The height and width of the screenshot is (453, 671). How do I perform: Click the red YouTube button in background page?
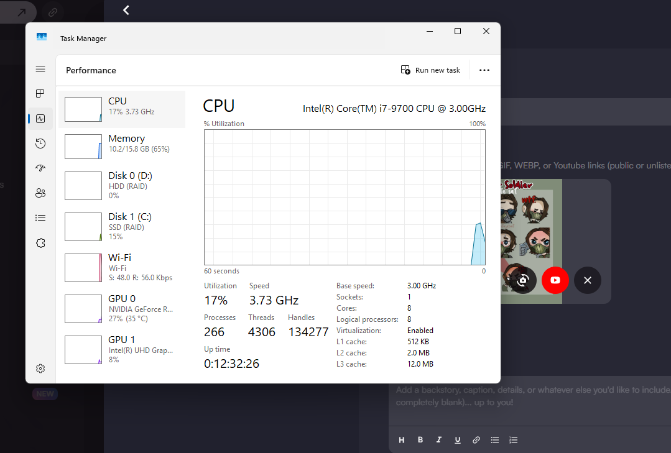[x=555, y=280]
